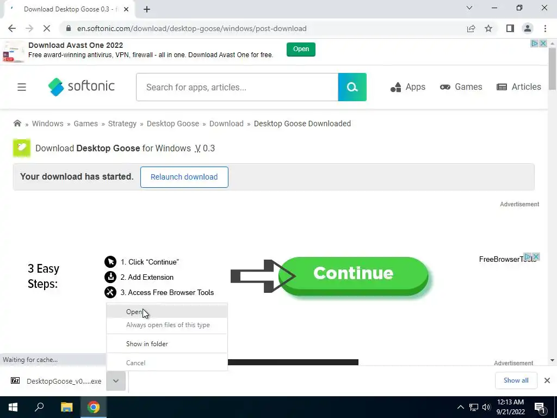
Task: View site info via the padlock icon
Action: (x=69, y=28)
